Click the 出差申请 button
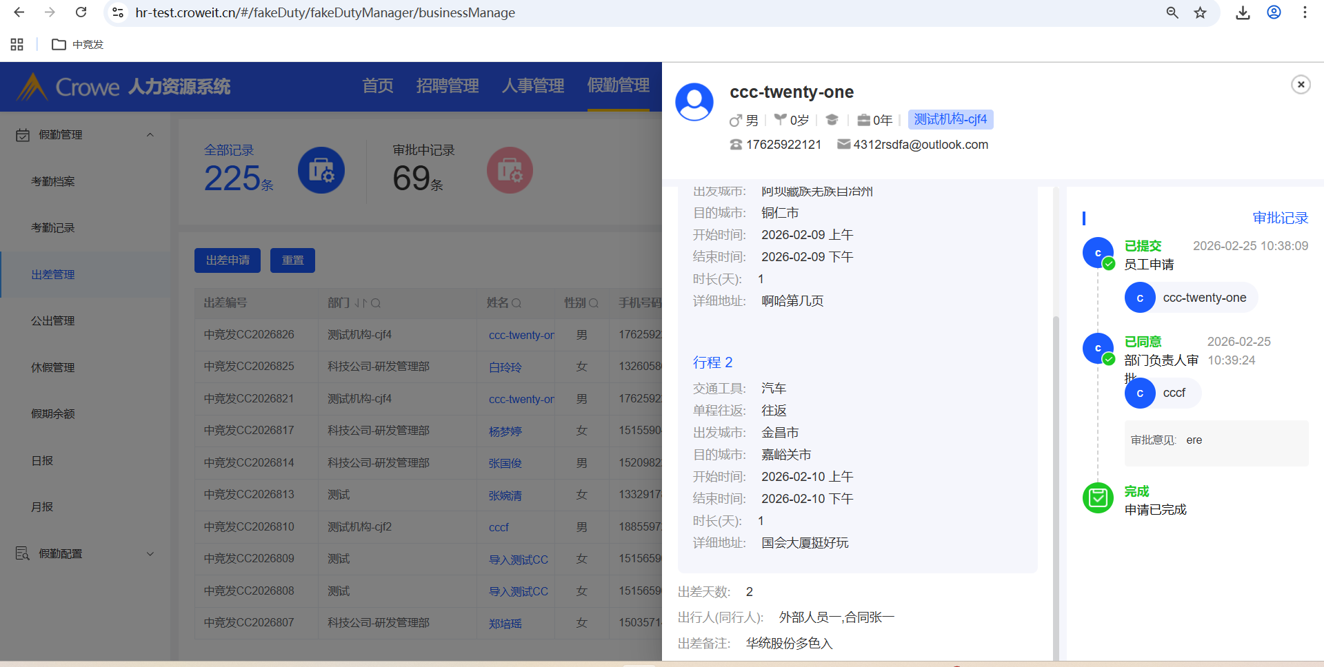Image resolution: width=1324 pixels, height=667 pixels. click(228, 260)
